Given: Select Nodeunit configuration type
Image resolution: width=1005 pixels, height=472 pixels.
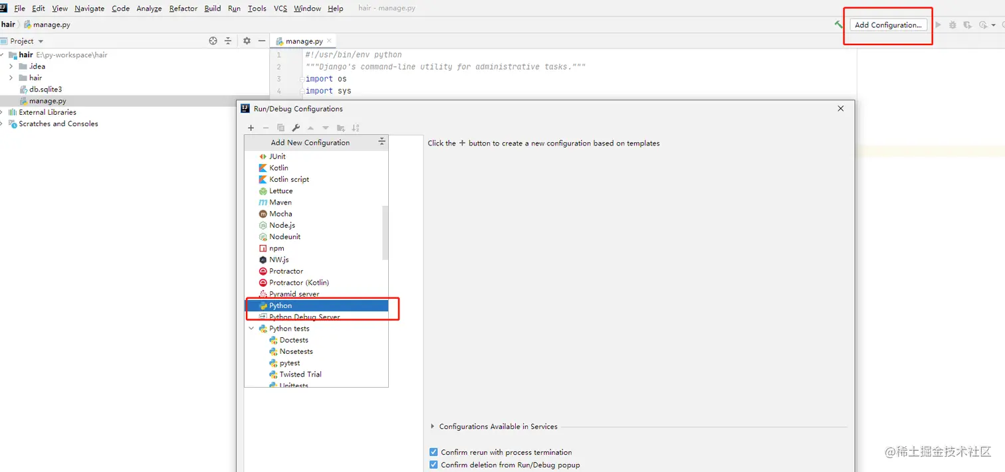Looking at the screenshot, I should pos(316,236).
